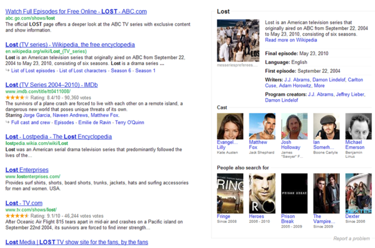Open the Season 6 sitelink

pos(121,70)
